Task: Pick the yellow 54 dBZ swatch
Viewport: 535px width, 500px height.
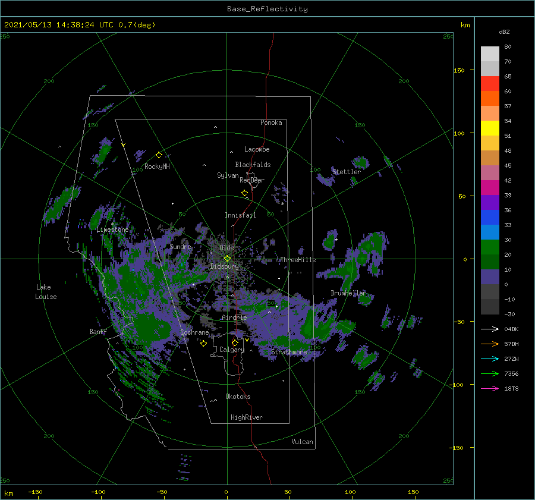Action: (x=490, y=128)
